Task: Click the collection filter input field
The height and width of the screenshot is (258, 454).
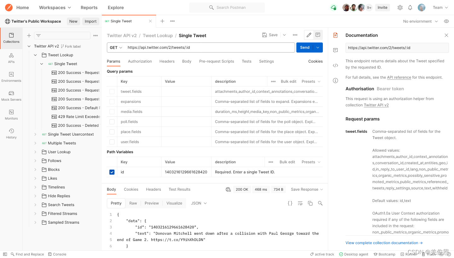Action: point(62,36)
